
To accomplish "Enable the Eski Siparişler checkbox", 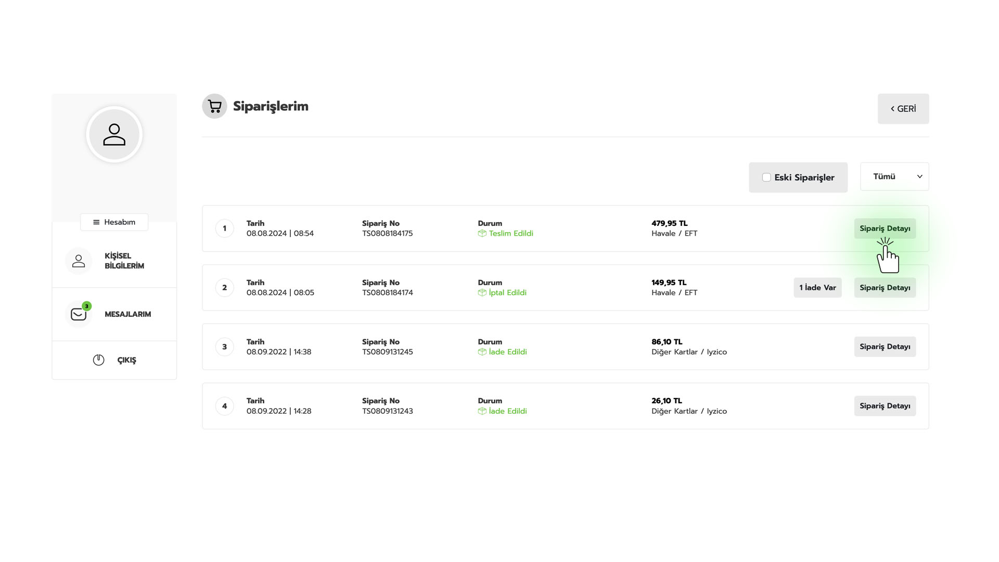I will coord(766,177).
